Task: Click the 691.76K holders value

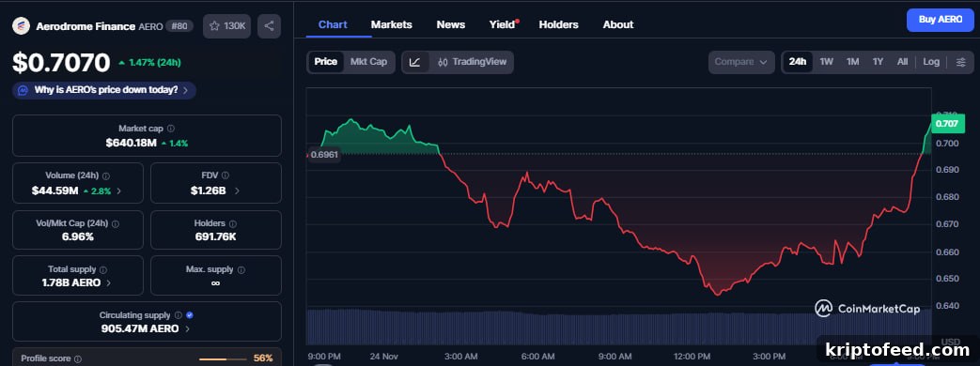Action: click(215, 236)
